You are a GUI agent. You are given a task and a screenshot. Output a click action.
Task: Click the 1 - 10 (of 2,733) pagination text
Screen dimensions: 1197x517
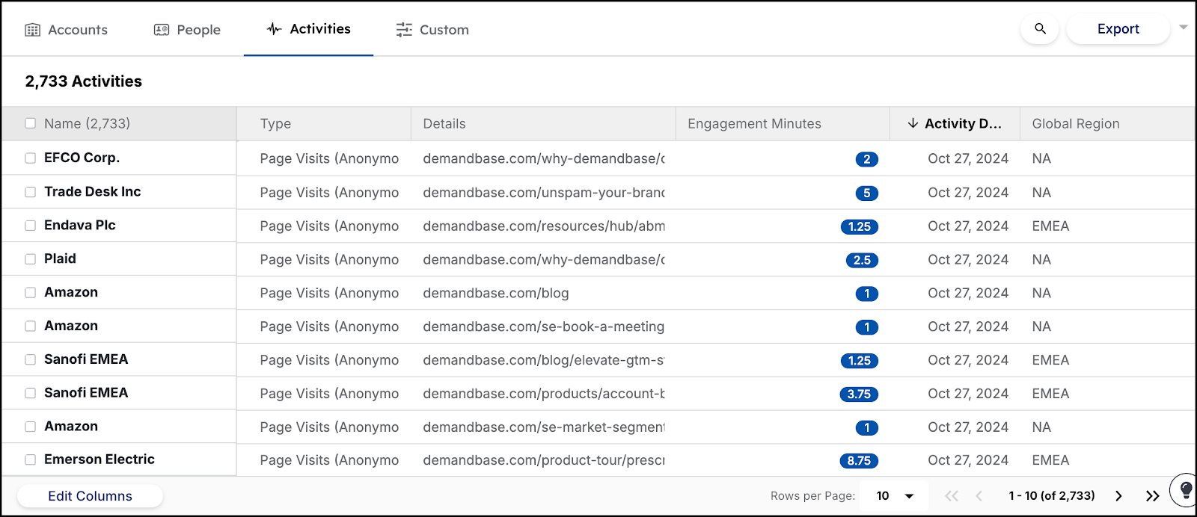click(1051, 496)
